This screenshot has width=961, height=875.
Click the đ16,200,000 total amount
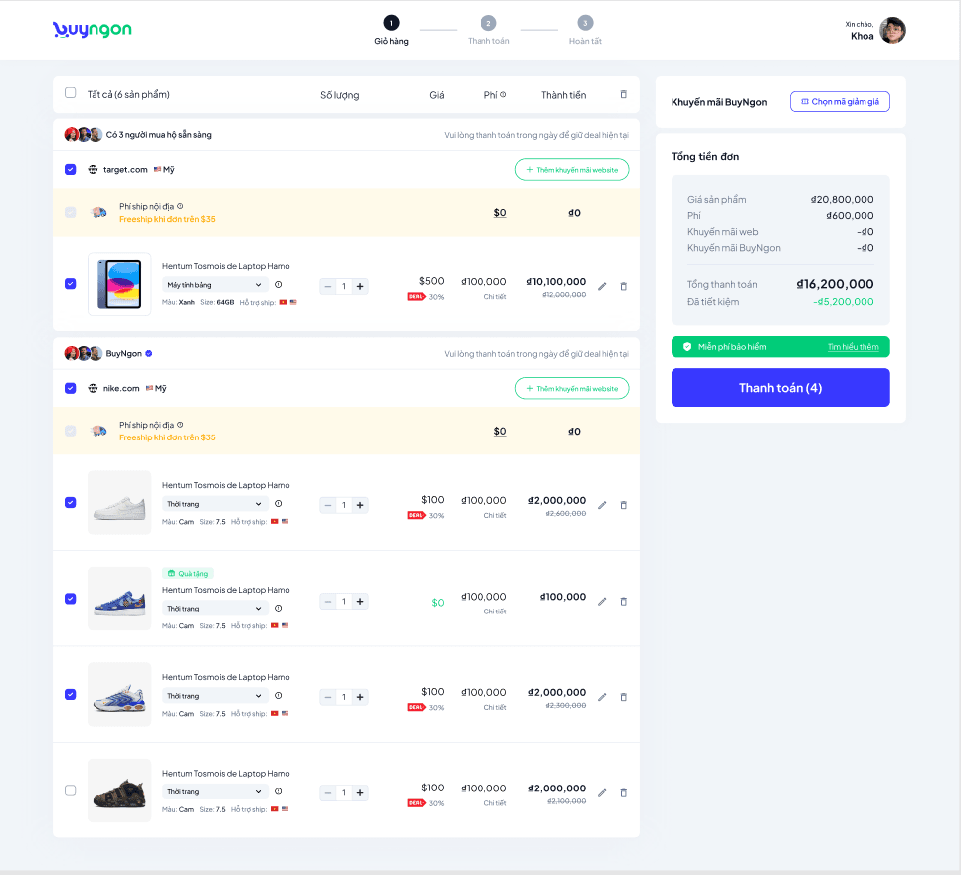point(835,284)
